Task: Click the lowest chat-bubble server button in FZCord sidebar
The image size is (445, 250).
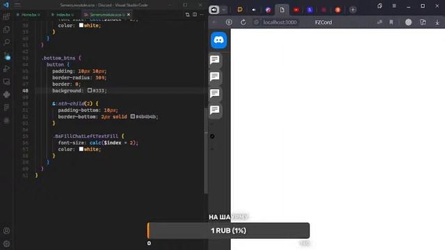Action: coord(215,110)
